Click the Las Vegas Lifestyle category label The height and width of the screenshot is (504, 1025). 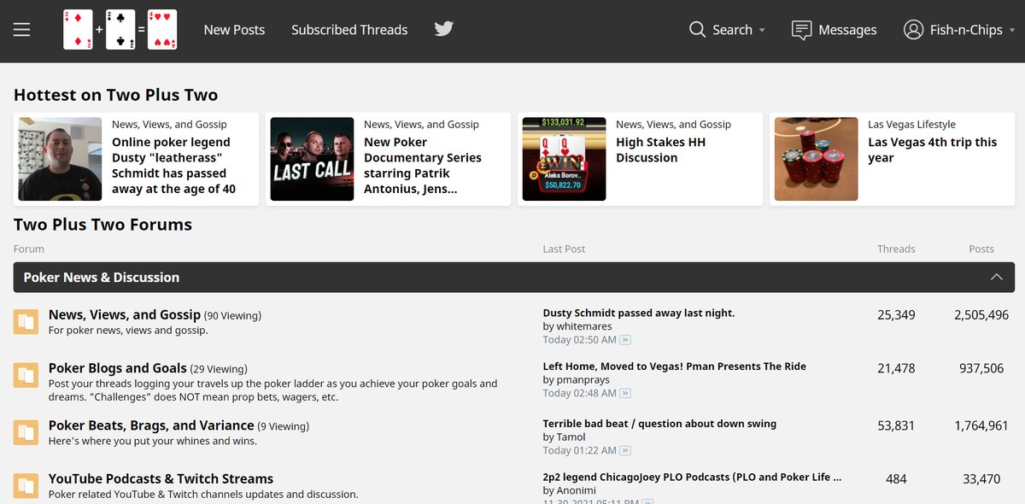(911, 124)
